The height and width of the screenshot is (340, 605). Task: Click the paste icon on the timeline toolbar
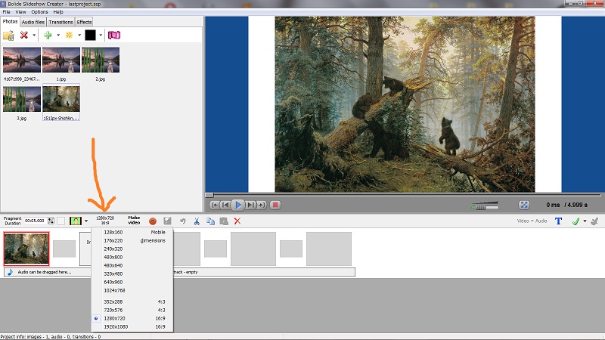click(224, 221)
